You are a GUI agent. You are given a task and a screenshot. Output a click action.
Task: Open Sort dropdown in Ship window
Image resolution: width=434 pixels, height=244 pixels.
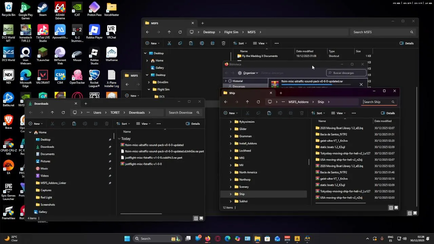pyautogui.click(x=318, y=113)
